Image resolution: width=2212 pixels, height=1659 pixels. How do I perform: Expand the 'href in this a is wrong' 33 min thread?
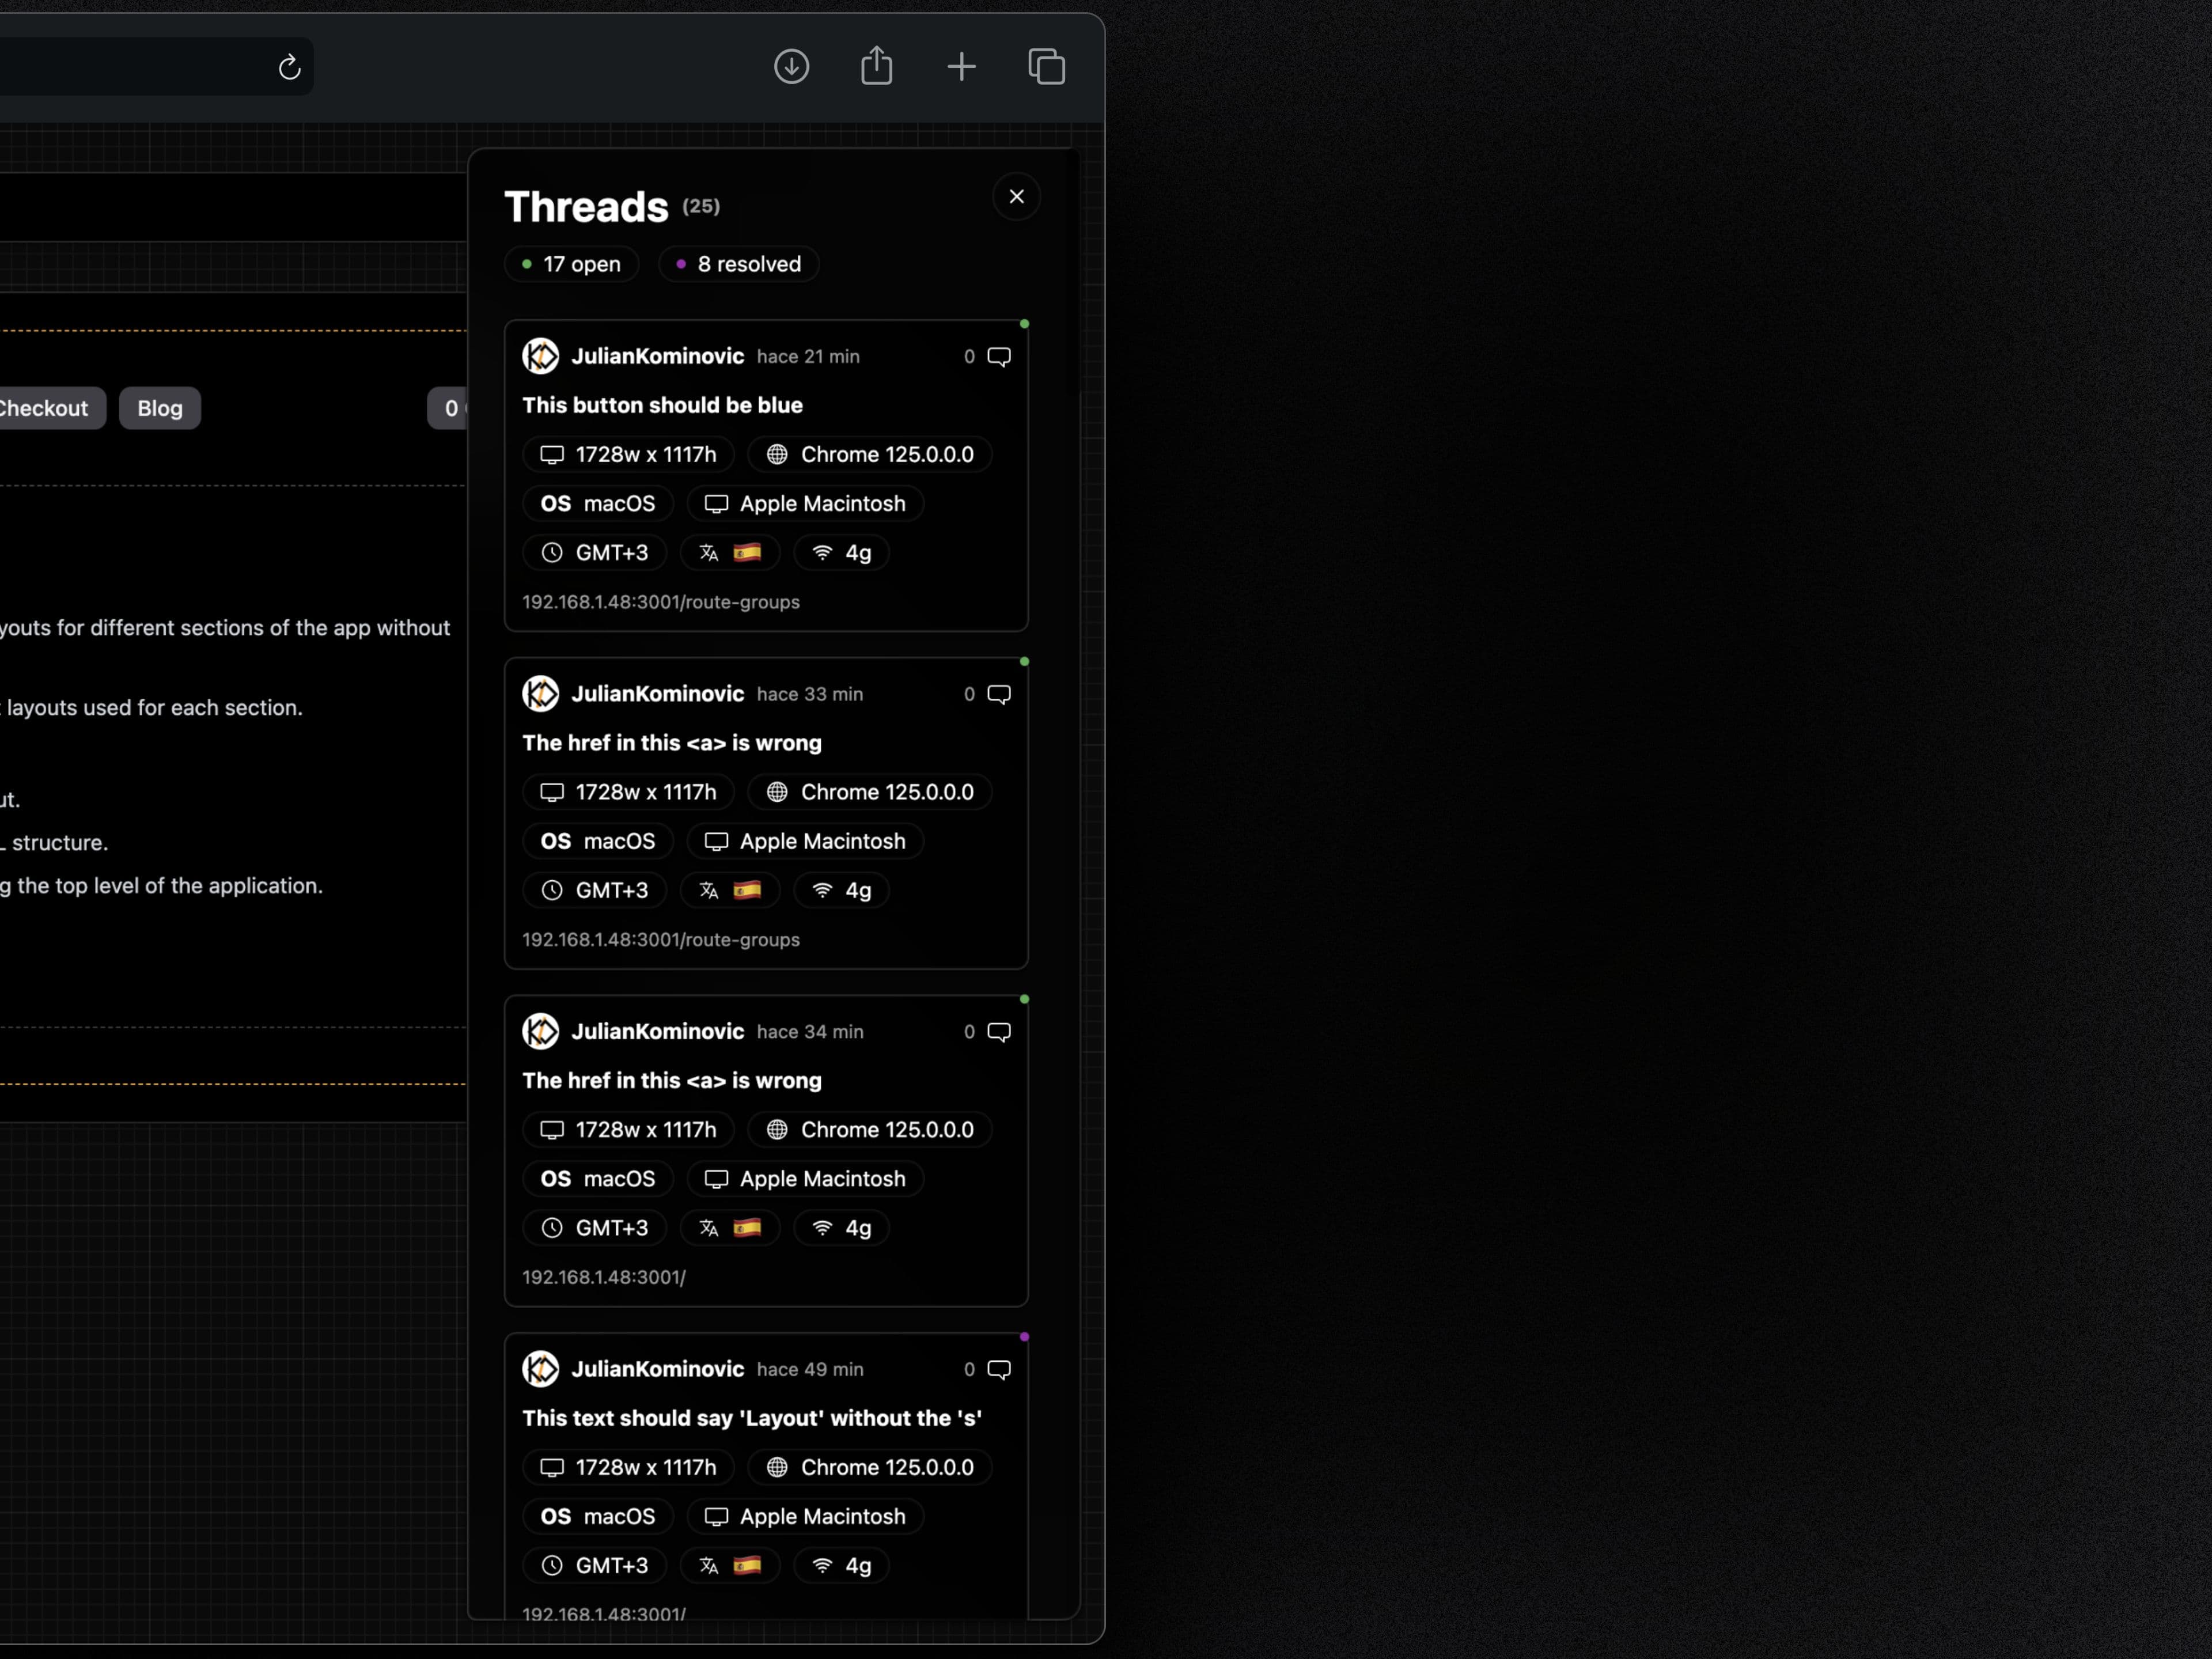pyautogui.click(x=766, y=810)
